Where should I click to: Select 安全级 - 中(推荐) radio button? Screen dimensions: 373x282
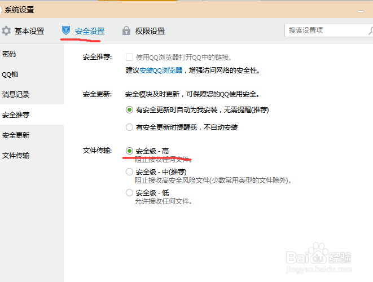point(129,171)
